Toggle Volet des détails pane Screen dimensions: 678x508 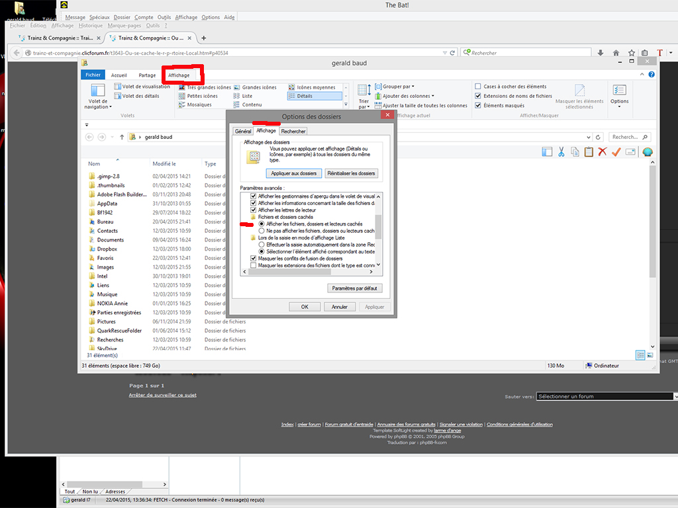pyautogui.click(x=136, y=96)
